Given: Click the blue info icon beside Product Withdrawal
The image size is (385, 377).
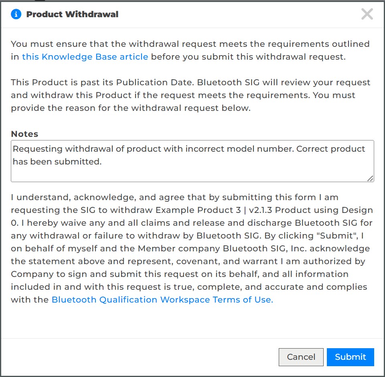Looking at the screenshot, I should tap(16, 14).
